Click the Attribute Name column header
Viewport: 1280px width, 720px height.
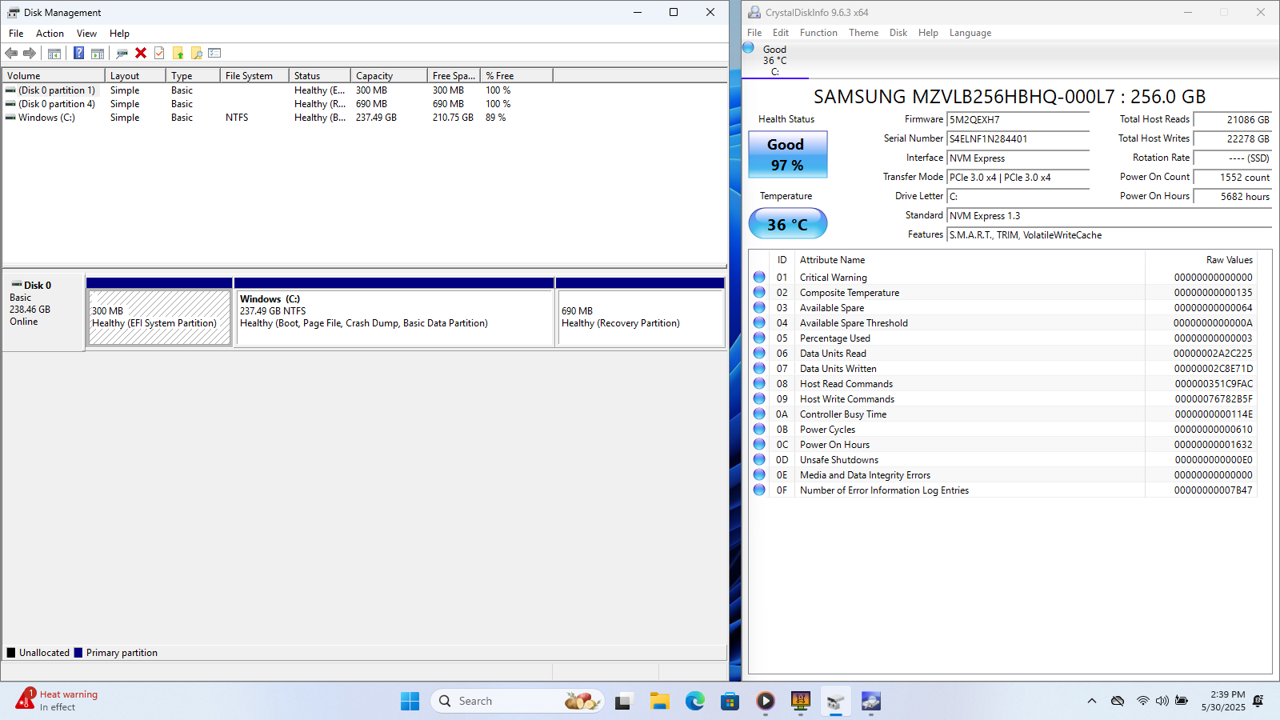(970, 260)
